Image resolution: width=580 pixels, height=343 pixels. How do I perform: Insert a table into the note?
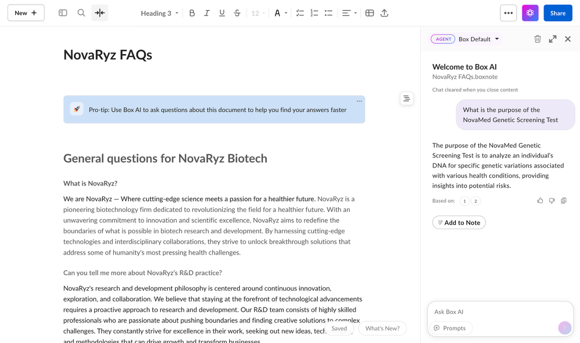point(370,13)
